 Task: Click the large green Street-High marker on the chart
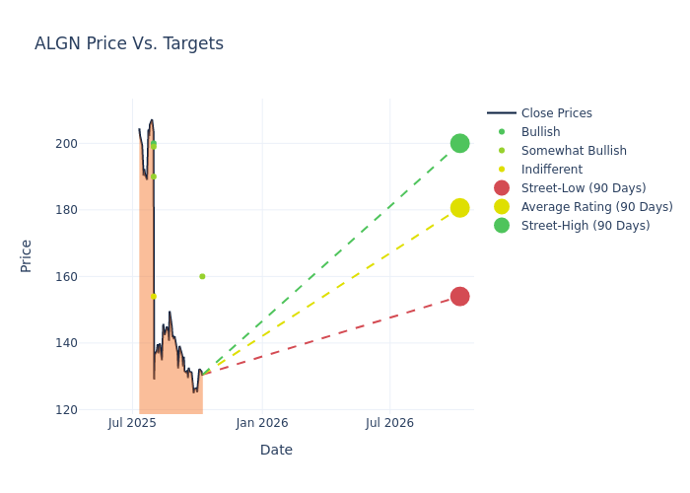tap(459, 144)
